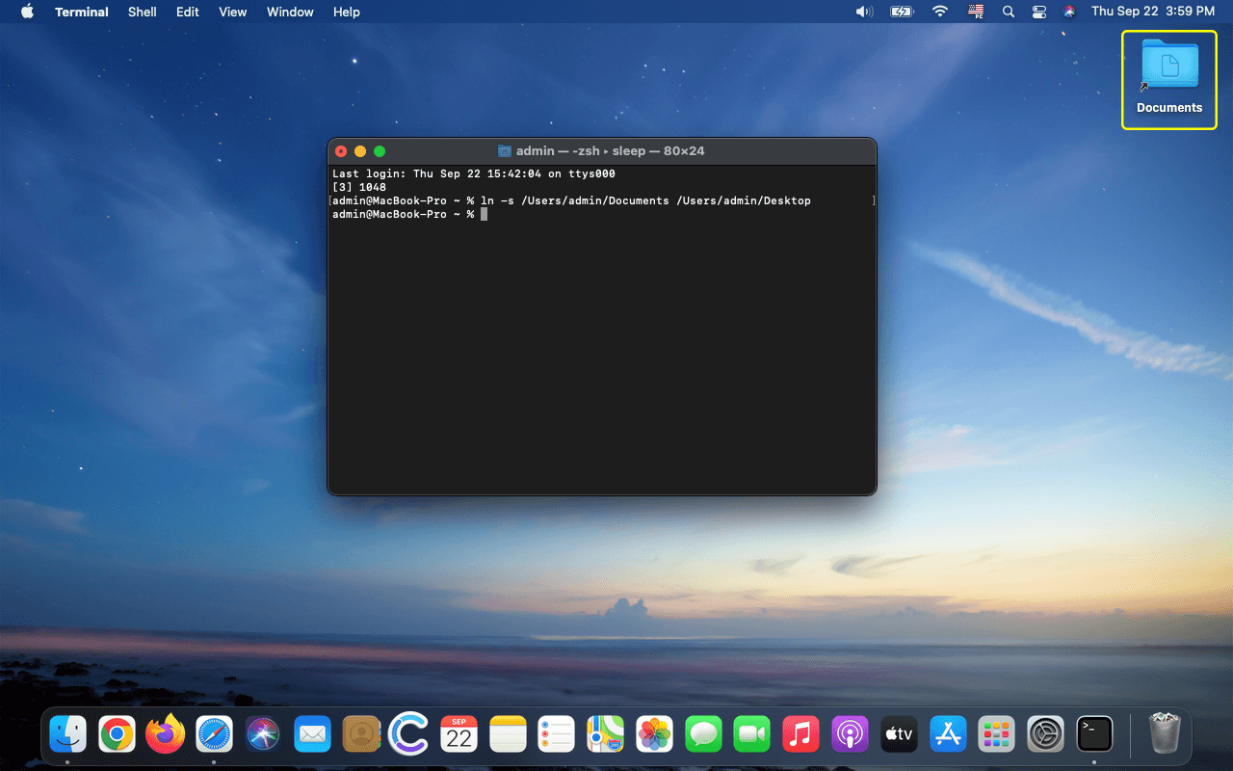Open the Apple menu
The height and width of the screenshot is (771, 1233).
[x=26, y=12]
